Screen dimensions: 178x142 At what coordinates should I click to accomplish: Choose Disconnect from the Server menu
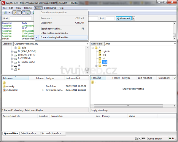tap(61, 23)
